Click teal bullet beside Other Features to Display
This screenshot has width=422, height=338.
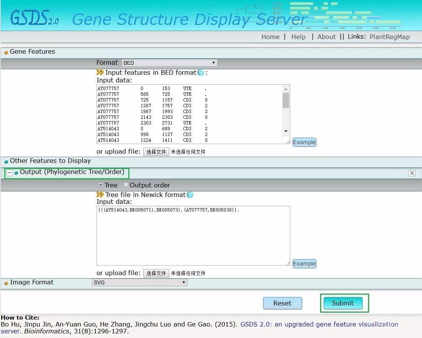pos(6,162)
